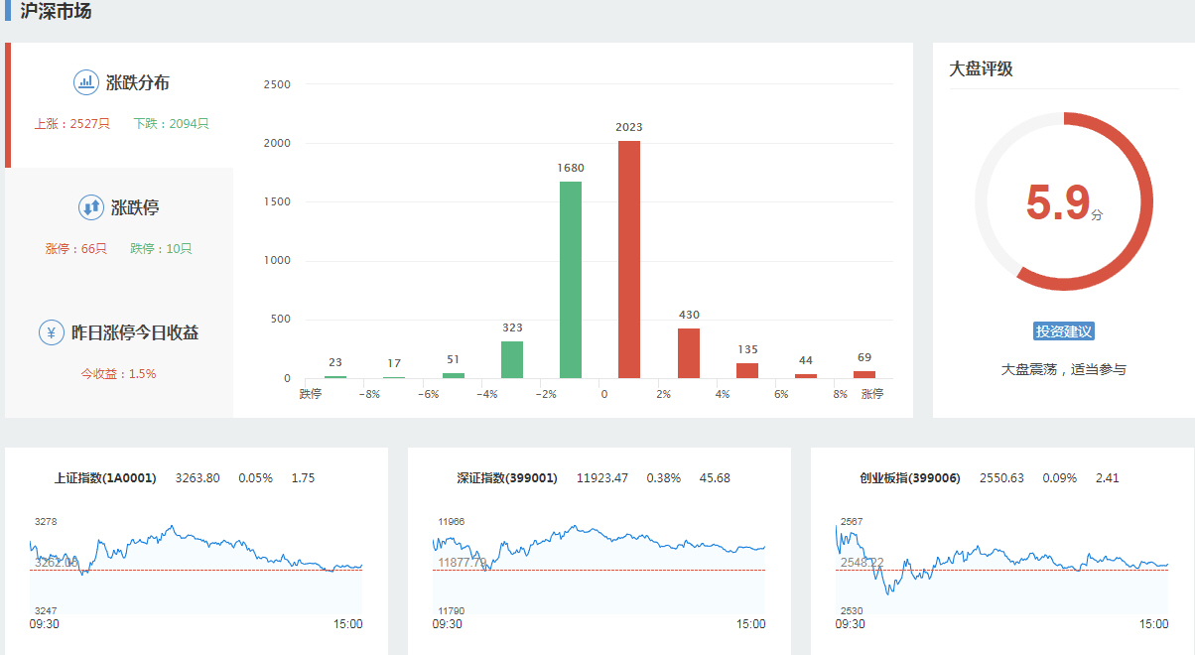Click the 上证指数 intraday line chart
Viewport: 1195px width, 655px height.
[x=197, y=566]
